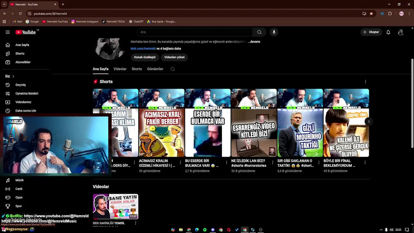Open the YouTube hamburger guide menu
The image size is (414, 233).
point(8,32)
